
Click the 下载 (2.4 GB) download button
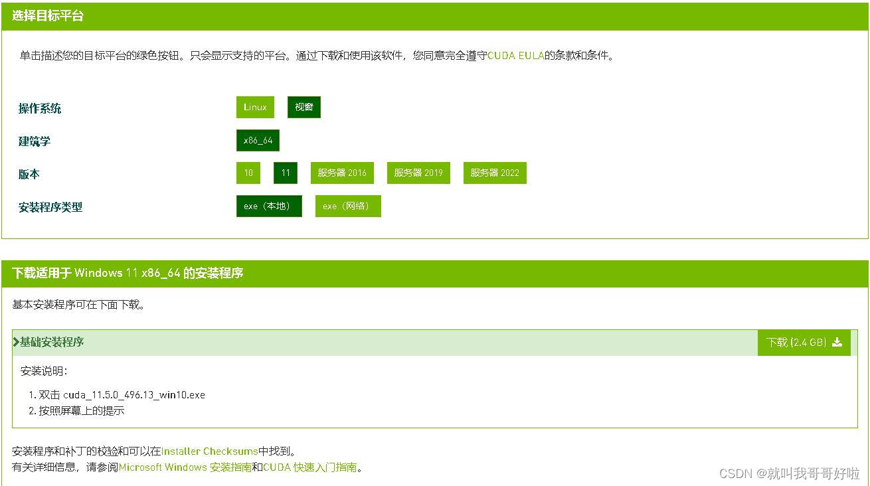click(x=804, y=343)
